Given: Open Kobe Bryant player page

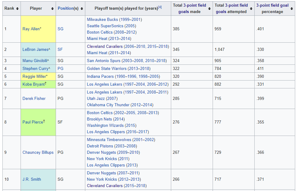Looking at the screenshot, I should [34, 84].
